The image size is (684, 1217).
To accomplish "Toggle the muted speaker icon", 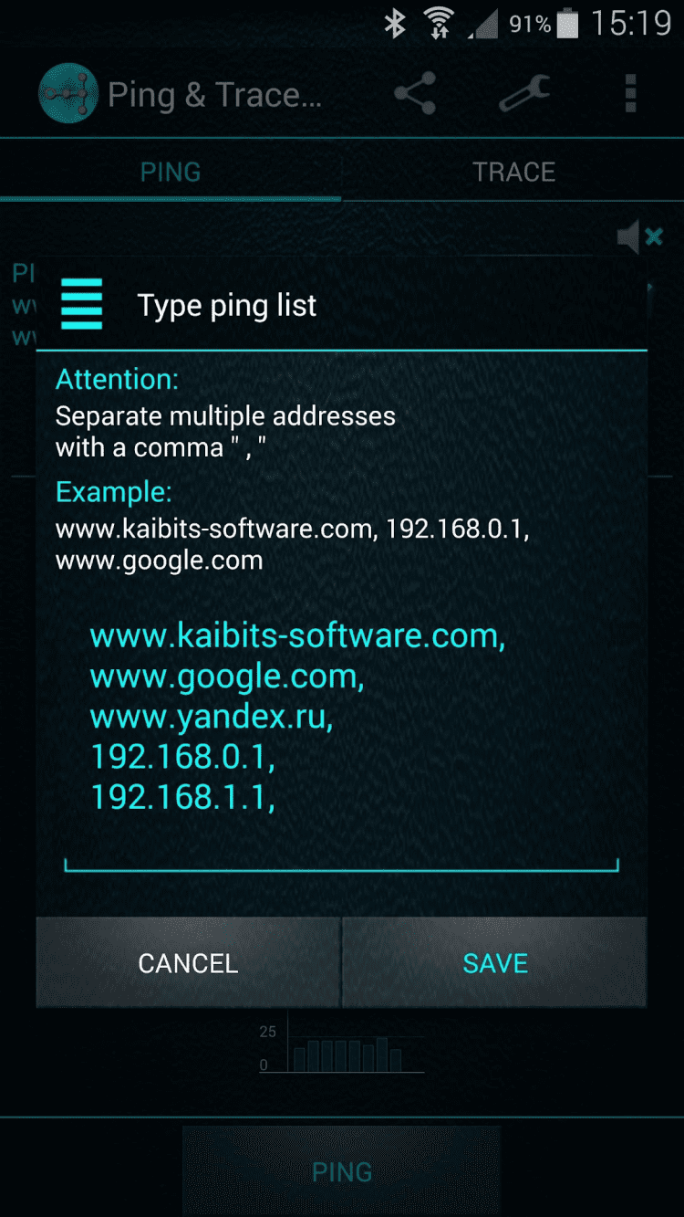I will pyautogui.click(x=640, y=237).
